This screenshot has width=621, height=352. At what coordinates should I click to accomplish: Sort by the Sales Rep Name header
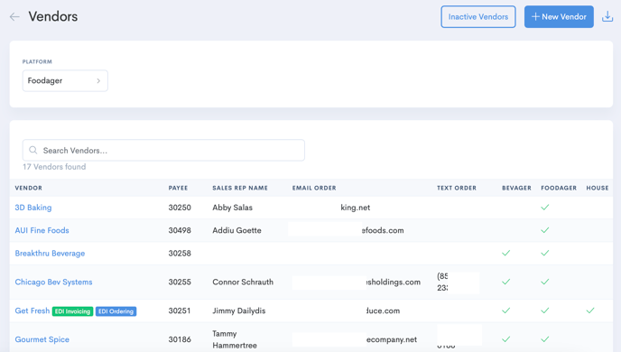pos(240,188)
